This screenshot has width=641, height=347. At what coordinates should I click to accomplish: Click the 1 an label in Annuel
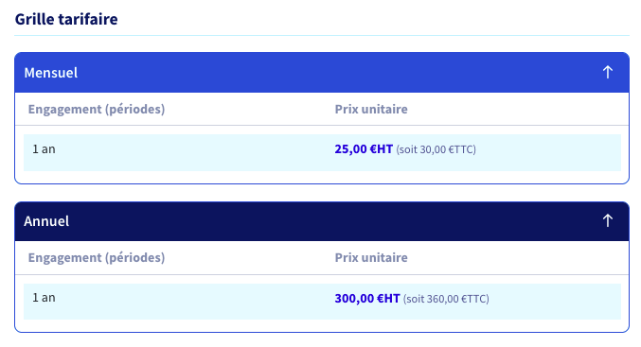(44, 298)
